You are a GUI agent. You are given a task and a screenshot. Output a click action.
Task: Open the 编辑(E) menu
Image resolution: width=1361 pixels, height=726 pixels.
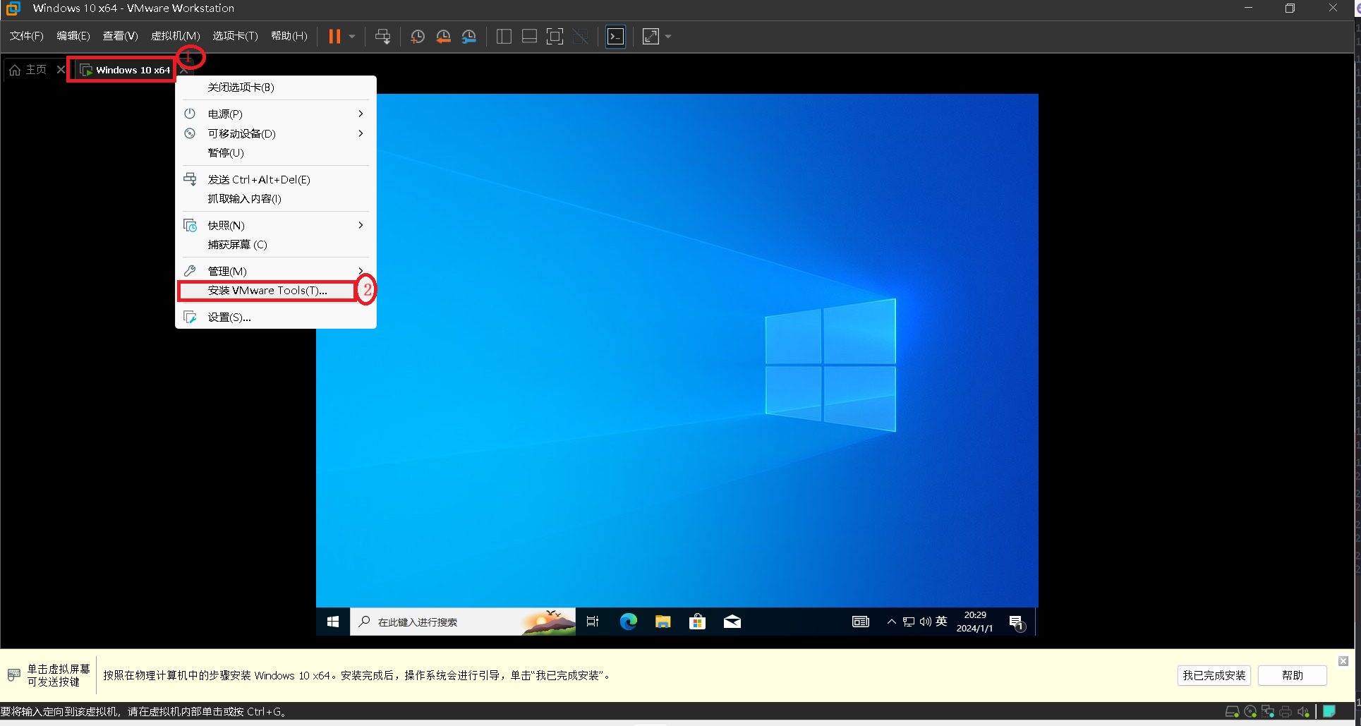tap(73, 36)
